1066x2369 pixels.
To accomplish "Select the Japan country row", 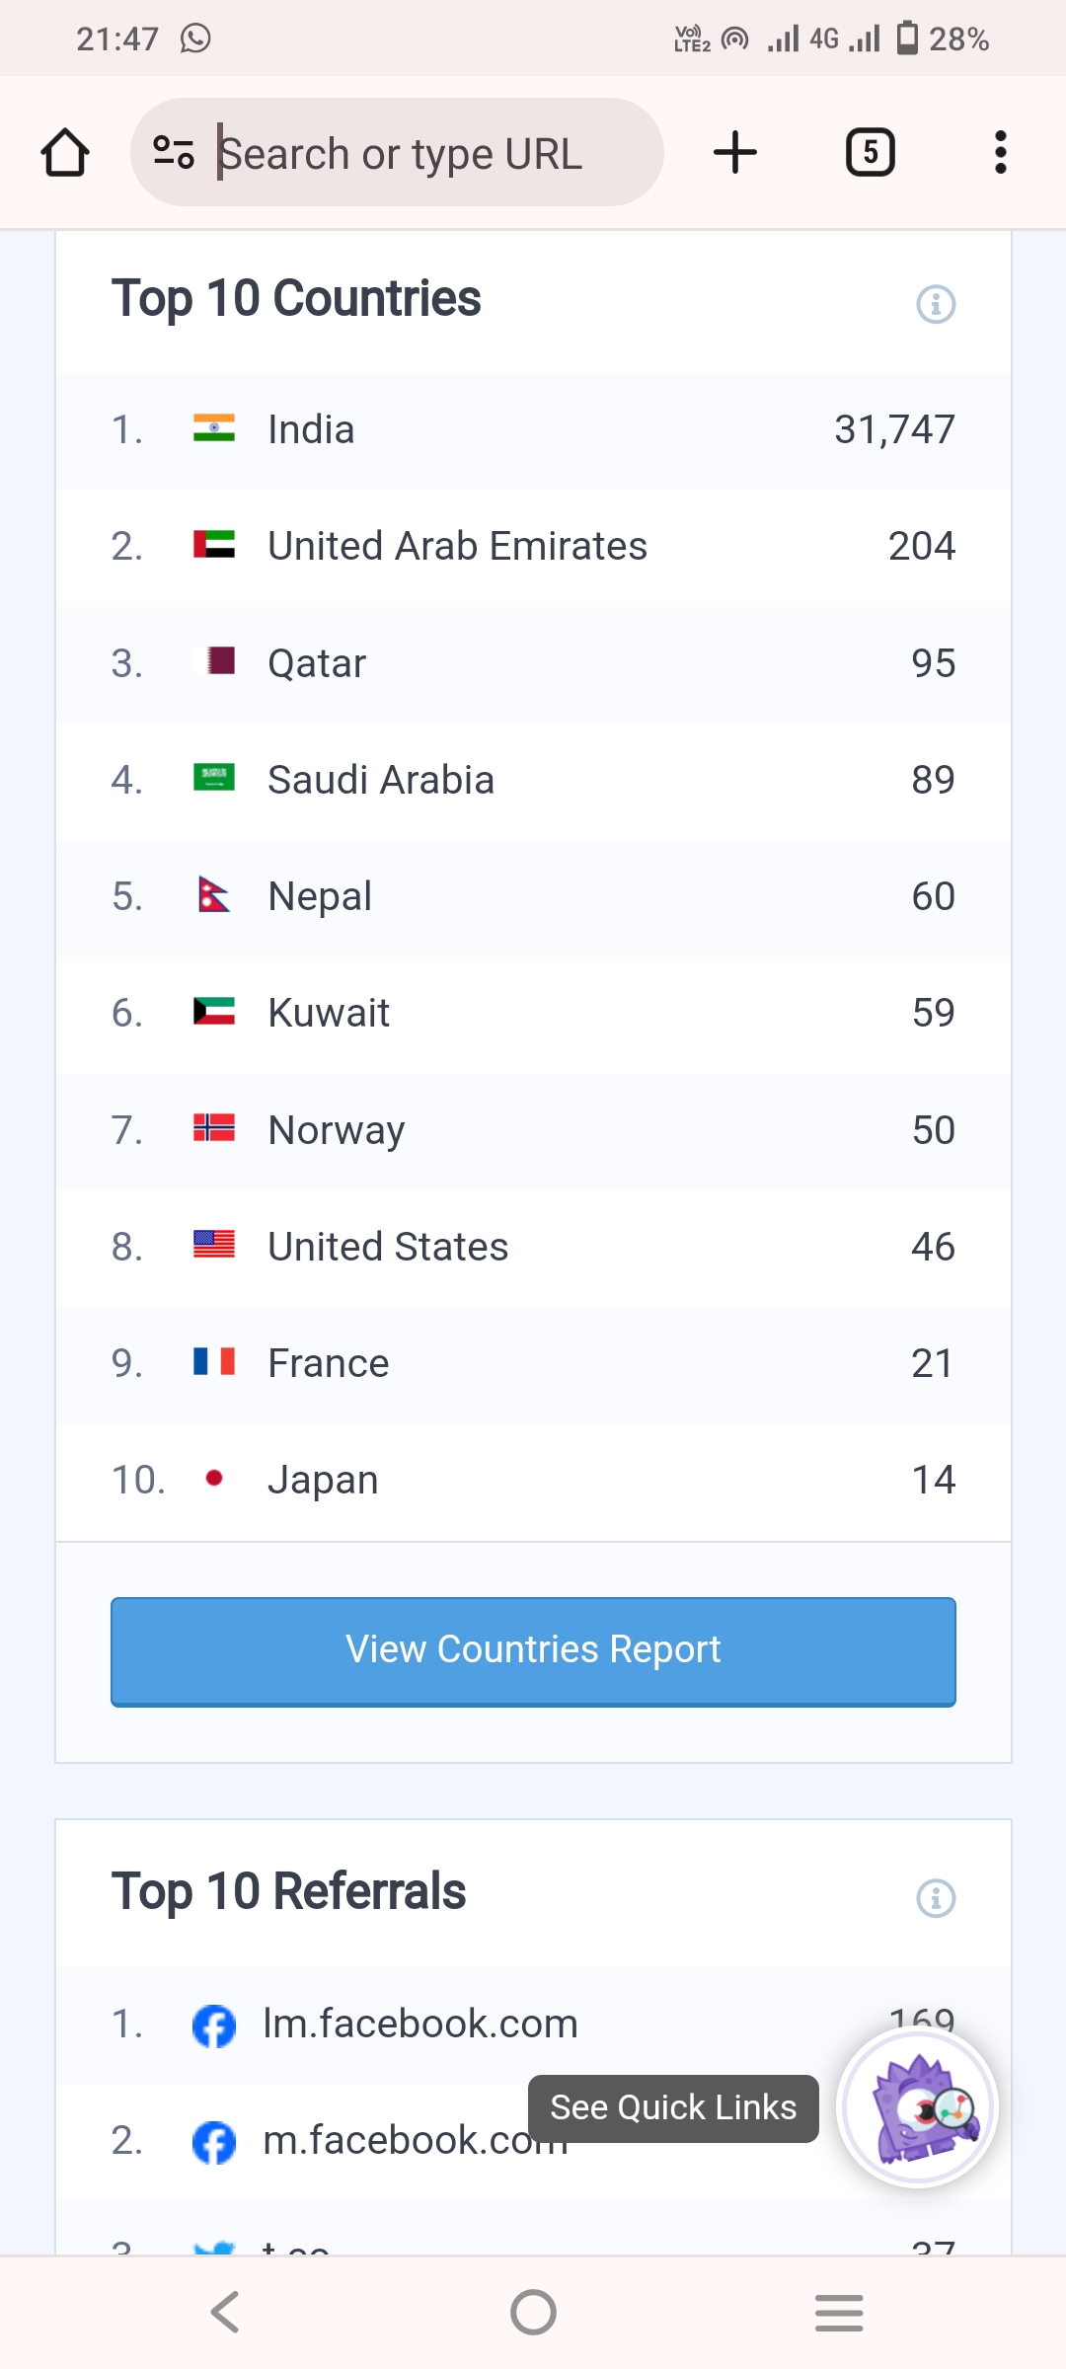I will click(x=533, y=1480).
